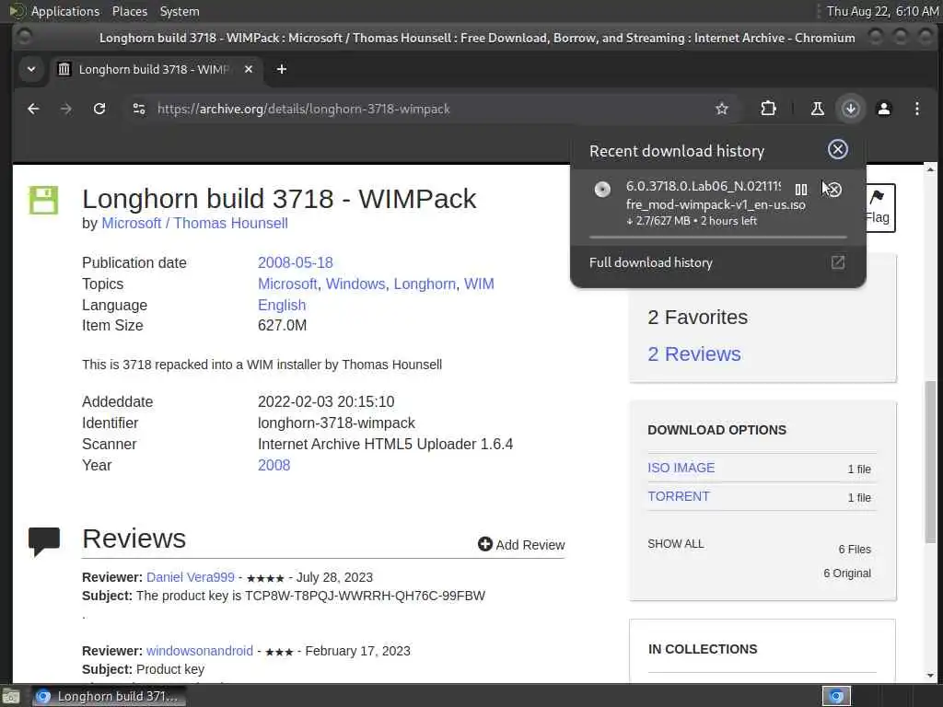943x707 pixels.
Task: Click the speech bubble Reviews icon
Action: [44, 540]
